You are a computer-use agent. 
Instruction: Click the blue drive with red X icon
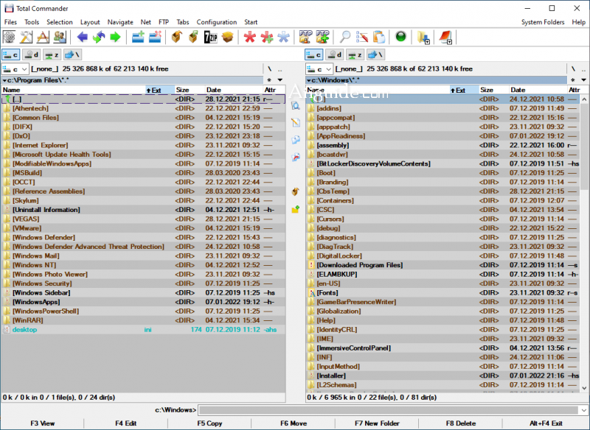(x=155, y=37)
